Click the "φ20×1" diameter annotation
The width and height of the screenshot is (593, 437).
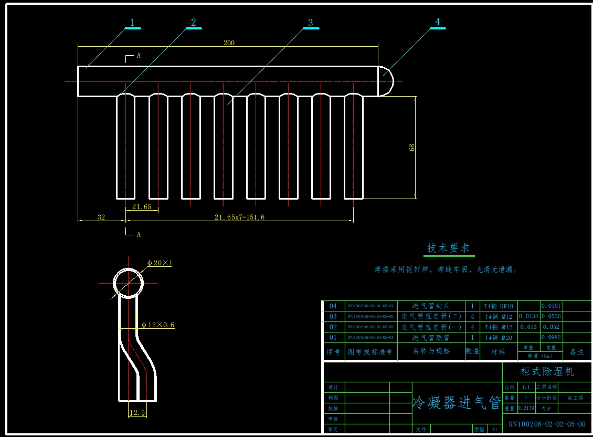(160, 263)
